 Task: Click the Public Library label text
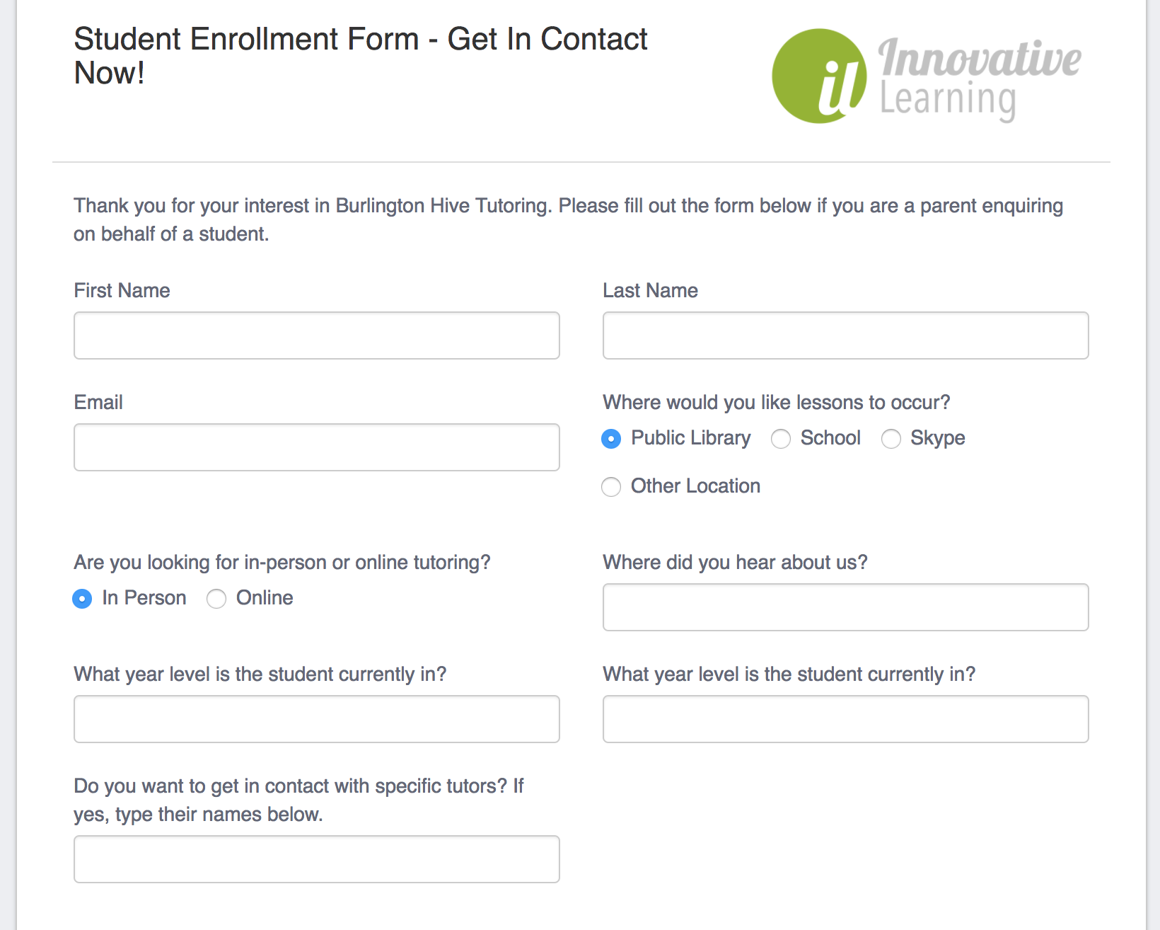(690, 438)
